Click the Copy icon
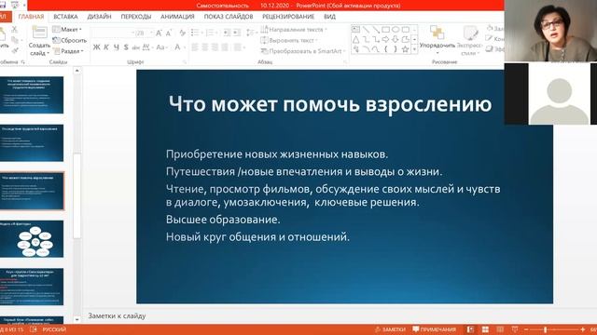597x335 pixels. (x=15, y=40)
